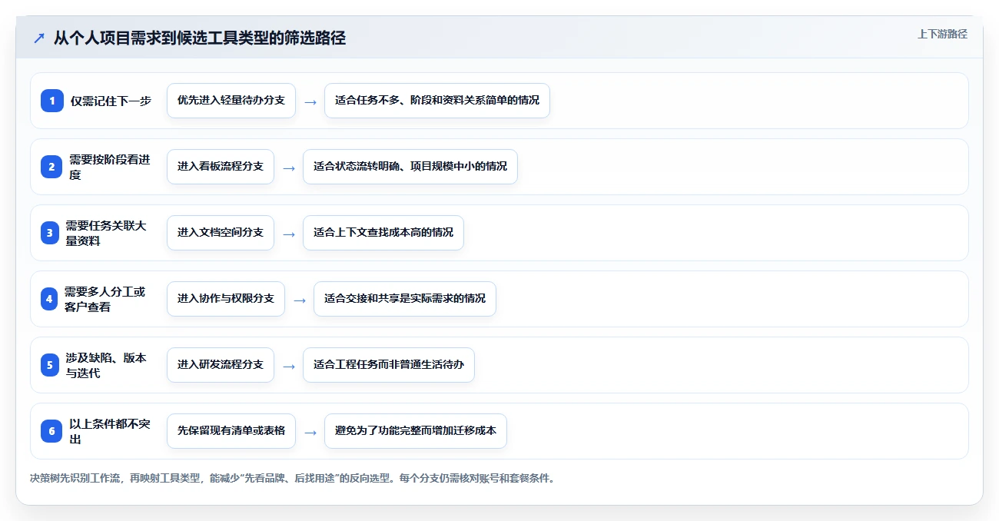
Task: Click the 涉及缺陷、版本与迭代 condition text
Action: click(106, 365)
